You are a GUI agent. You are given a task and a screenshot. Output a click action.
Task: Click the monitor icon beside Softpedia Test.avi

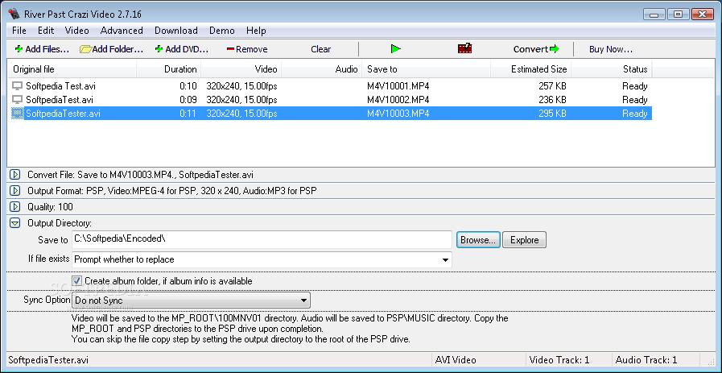17,85
